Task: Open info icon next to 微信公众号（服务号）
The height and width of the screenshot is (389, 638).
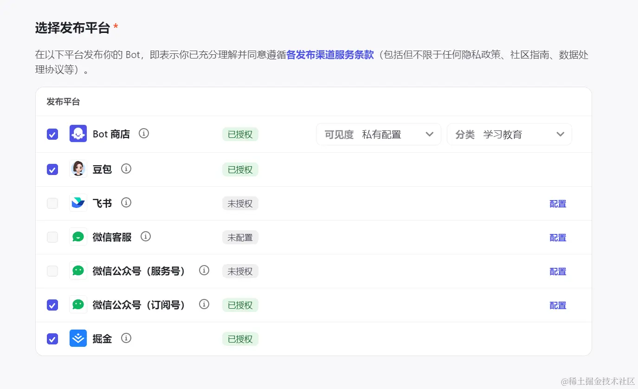Action: 204,270
